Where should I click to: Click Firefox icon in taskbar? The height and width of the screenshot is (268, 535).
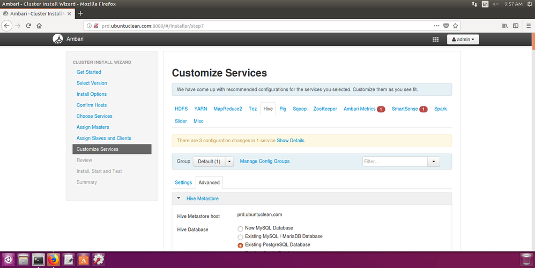coord(53,260)
